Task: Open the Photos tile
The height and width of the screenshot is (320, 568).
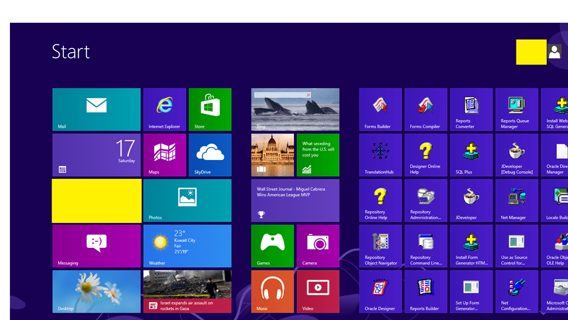Action: pyautogui.click(x=187, y=200)
